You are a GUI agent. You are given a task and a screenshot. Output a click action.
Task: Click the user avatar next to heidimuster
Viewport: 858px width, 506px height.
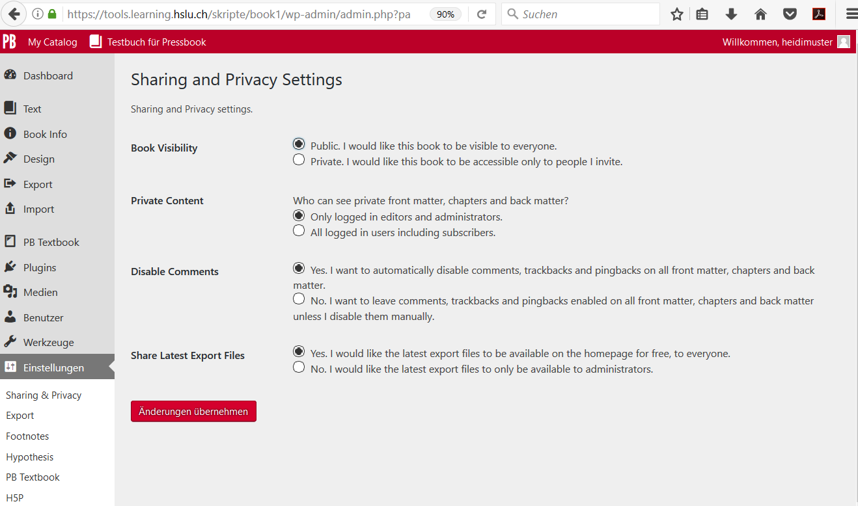pos(844,42)
